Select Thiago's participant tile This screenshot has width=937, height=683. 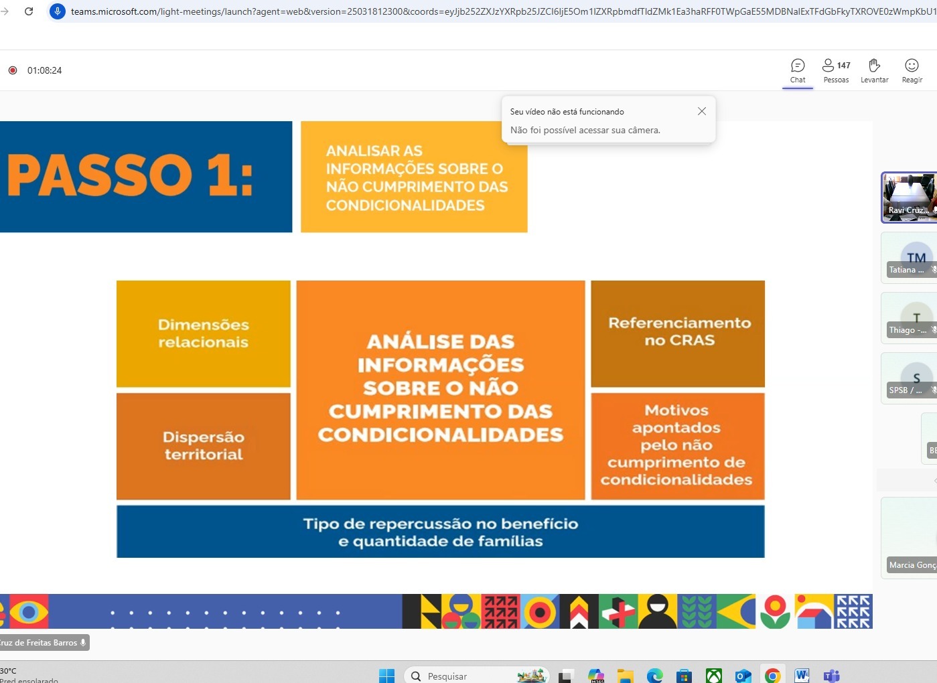click(910, 319)
